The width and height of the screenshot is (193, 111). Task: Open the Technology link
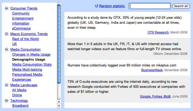[x=19, y=101]
